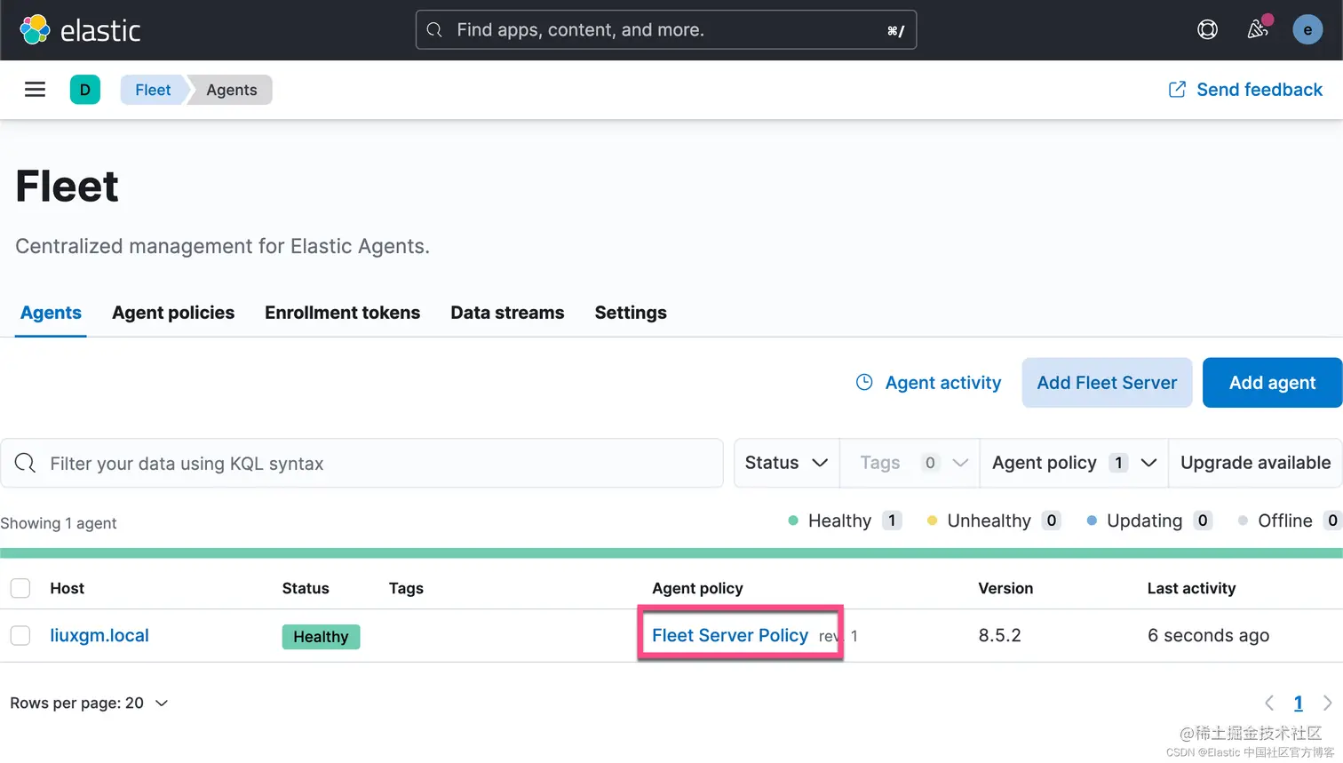
Task: Click the Elastic logo icon
Action: point(35,29)
